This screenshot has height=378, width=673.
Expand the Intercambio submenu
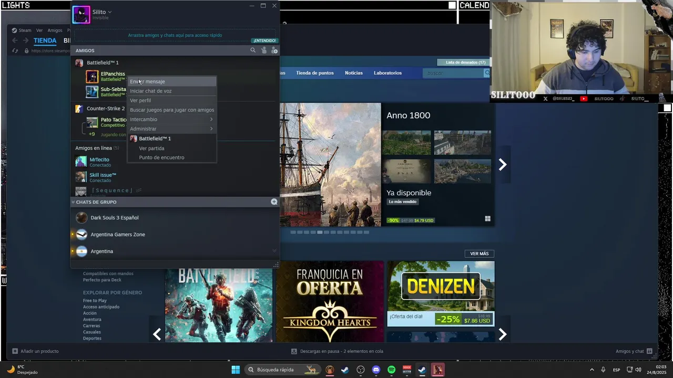point(172,119)
